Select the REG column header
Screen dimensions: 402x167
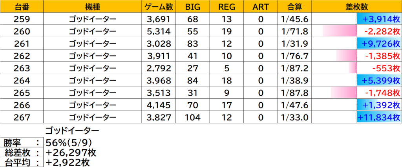click(227, 7)
